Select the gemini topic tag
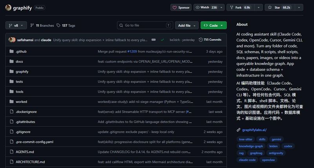 tap(276, 139)
